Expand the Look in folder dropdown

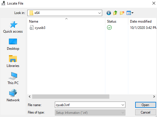(99, 13)
